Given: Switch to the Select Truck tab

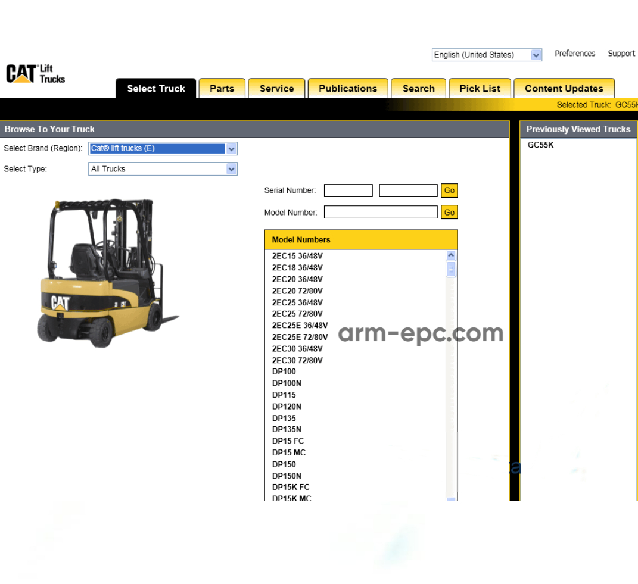Looking at the screenshot, I should pos(156,88).
